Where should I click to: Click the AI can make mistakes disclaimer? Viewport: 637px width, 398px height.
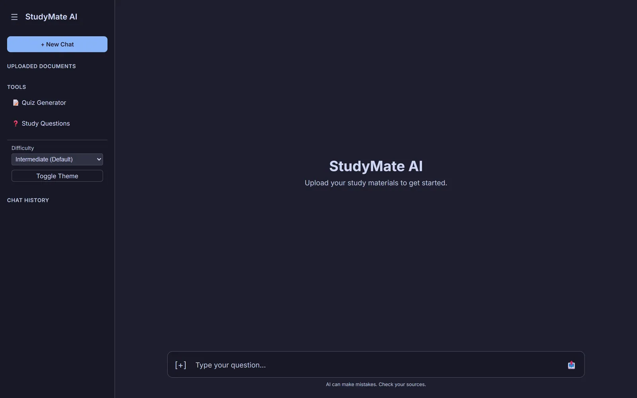[376, 384]
